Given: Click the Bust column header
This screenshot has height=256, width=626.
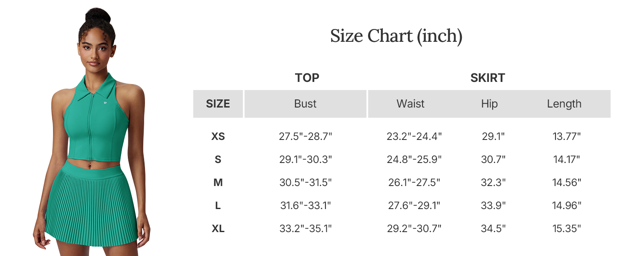Looking at the screenshot, I should pyautogui.click(x=305, y=104).
